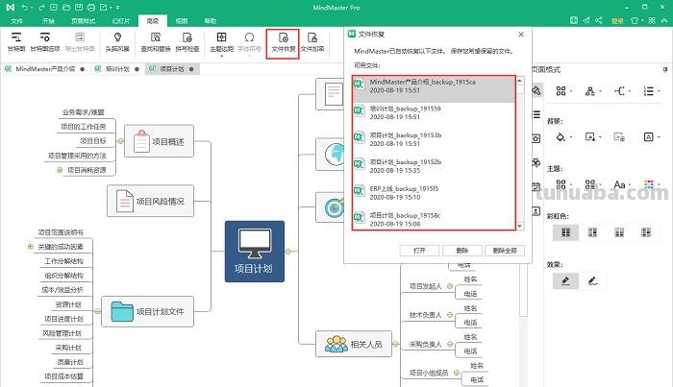This screenshot has height=387, width=673.
Task: Switch to the View (视图) ribbon tab
Action: pyautogui.click(x=182, y=20)
